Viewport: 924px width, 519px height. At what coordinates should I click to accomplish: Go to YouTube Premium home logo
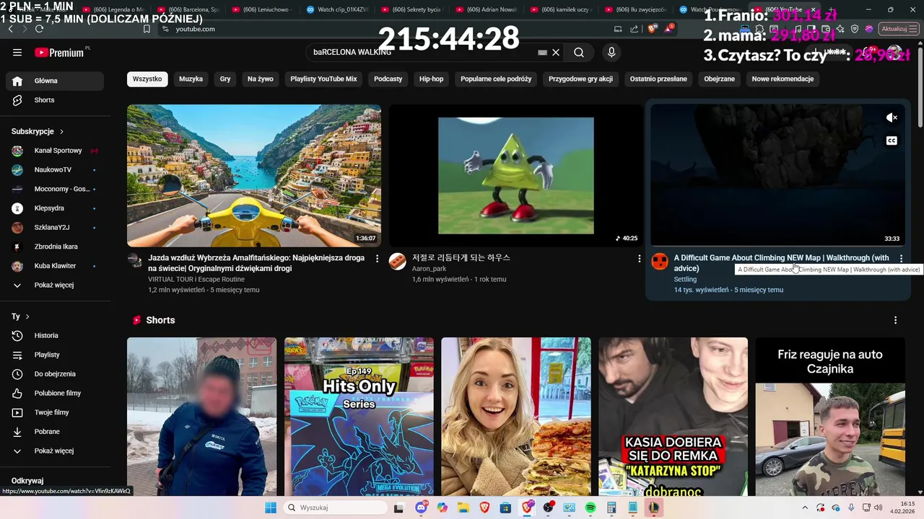(x=59, y=53)
